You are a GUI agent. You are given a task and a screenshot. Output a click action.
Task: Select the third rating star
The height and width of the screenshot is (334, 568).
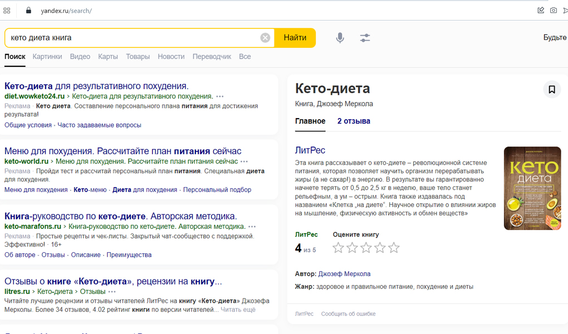[366, 248]
